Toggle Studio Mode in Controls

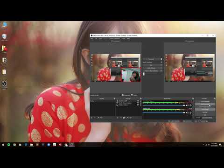(x=205, y=110)
